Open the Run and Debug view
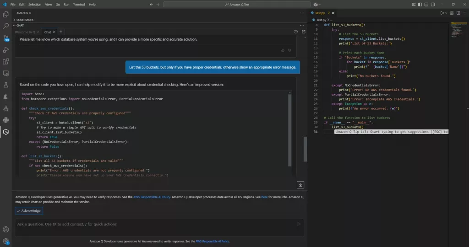 point(6,49)
